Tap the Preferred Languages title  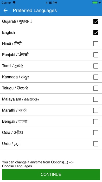pos(35,10)
